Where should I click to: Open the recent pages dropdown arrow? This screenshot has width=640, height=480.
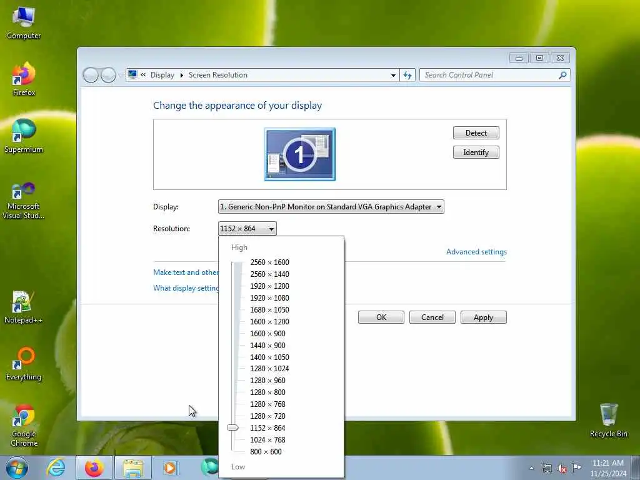pos(121,75)
